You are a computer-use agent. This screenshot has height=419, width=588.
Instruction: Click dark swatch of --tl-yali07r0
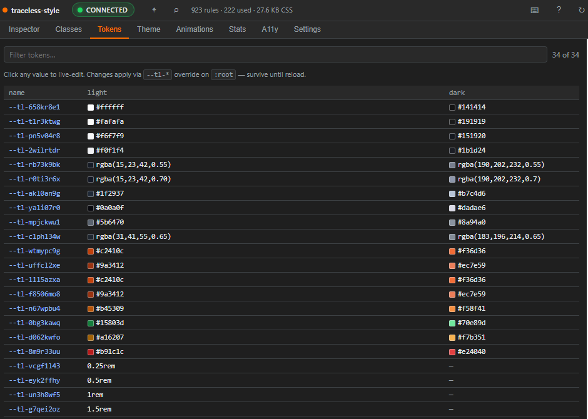coord(452,208)
